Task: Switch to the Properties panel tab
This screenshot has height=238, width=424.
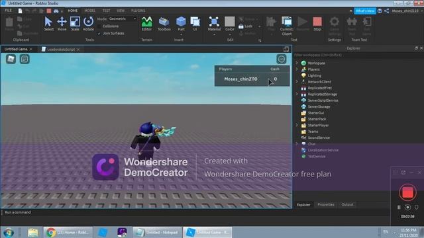Action: (326, 204)
